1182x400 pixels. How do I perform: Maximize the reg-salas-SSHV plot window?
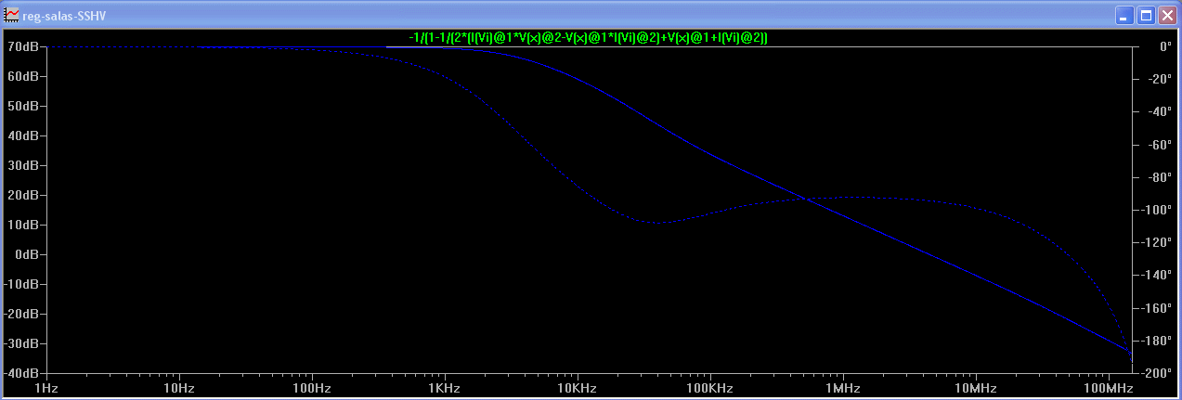1146,15
